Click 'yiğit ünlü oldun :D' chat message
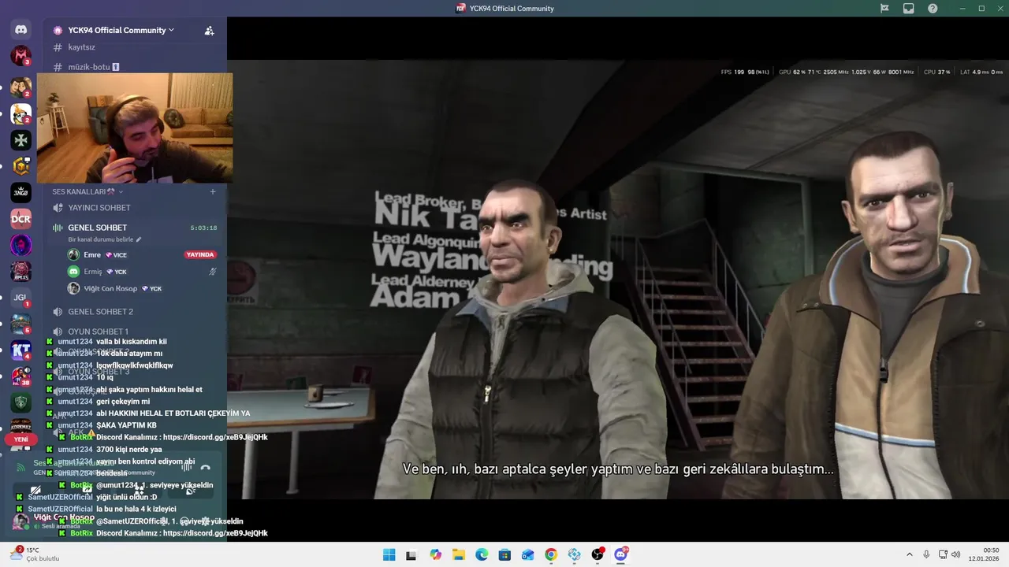Viewport: 1009px width, 567px height. 127,497
